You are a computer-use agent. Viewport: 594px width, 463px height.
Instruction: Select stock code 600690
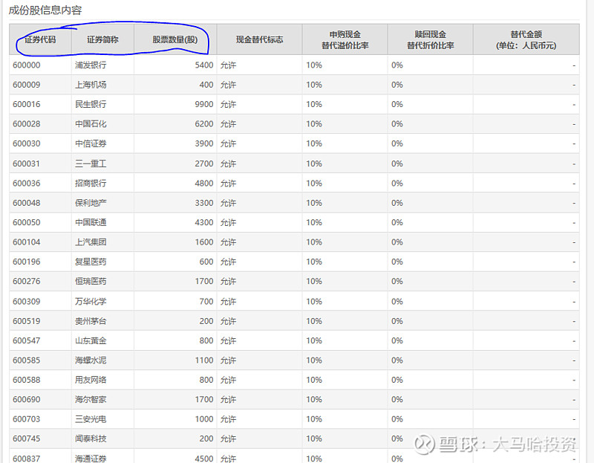(27, 400)
